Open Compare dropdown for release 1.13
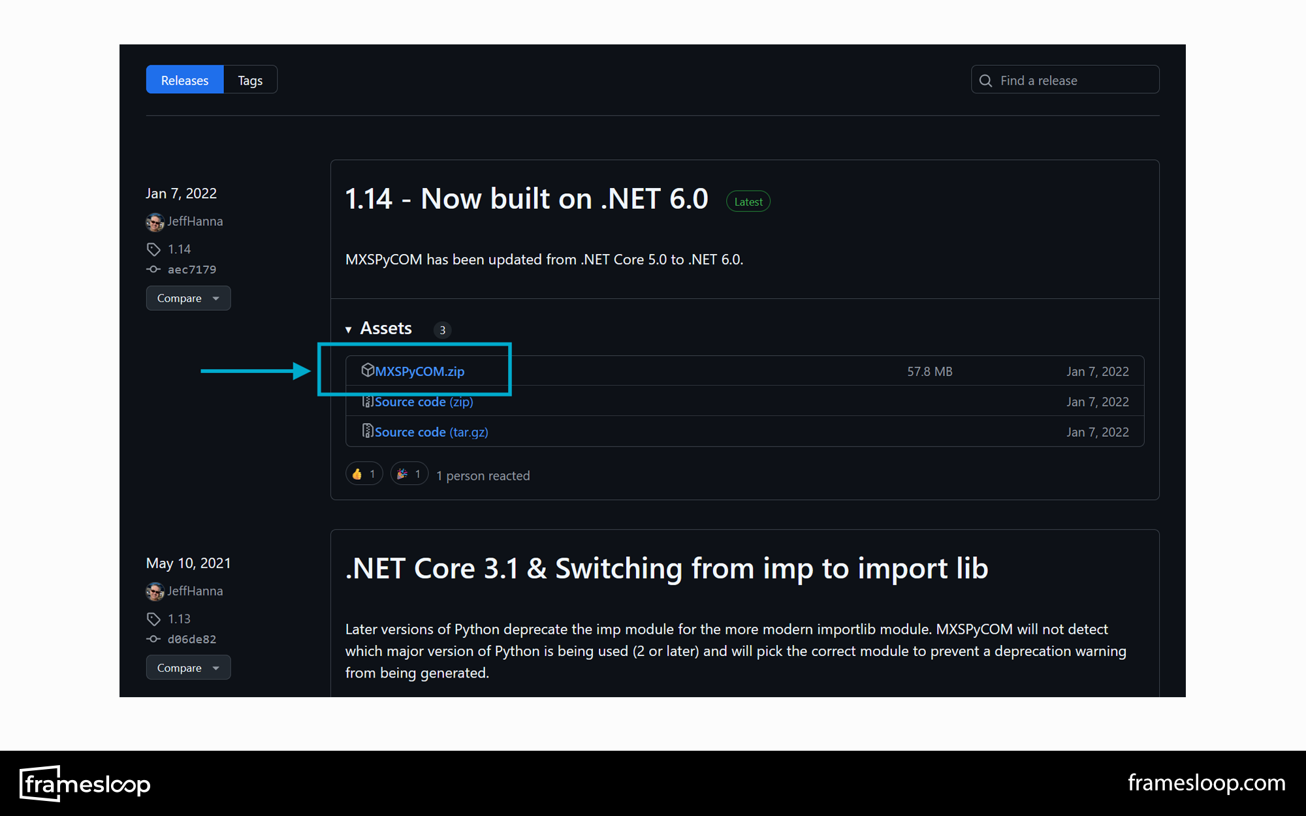Screen dimensions: 1306x816 pyautogui.click(x=188, y=668)
